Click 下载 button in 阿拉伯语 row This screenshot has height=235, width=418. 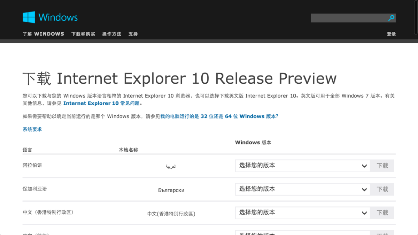(382, 166)
